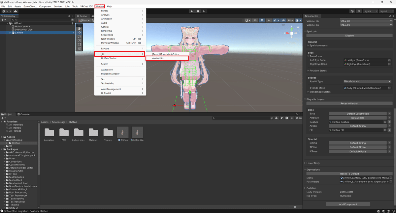Expand the Rotation States foldout

pos(308,70)
